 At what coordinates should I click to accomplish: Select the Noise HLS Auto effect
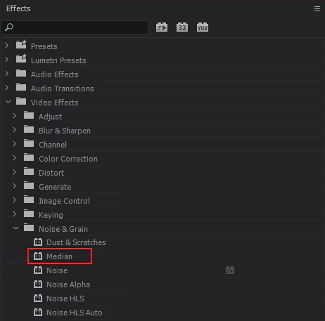click(x=75, y=313)
